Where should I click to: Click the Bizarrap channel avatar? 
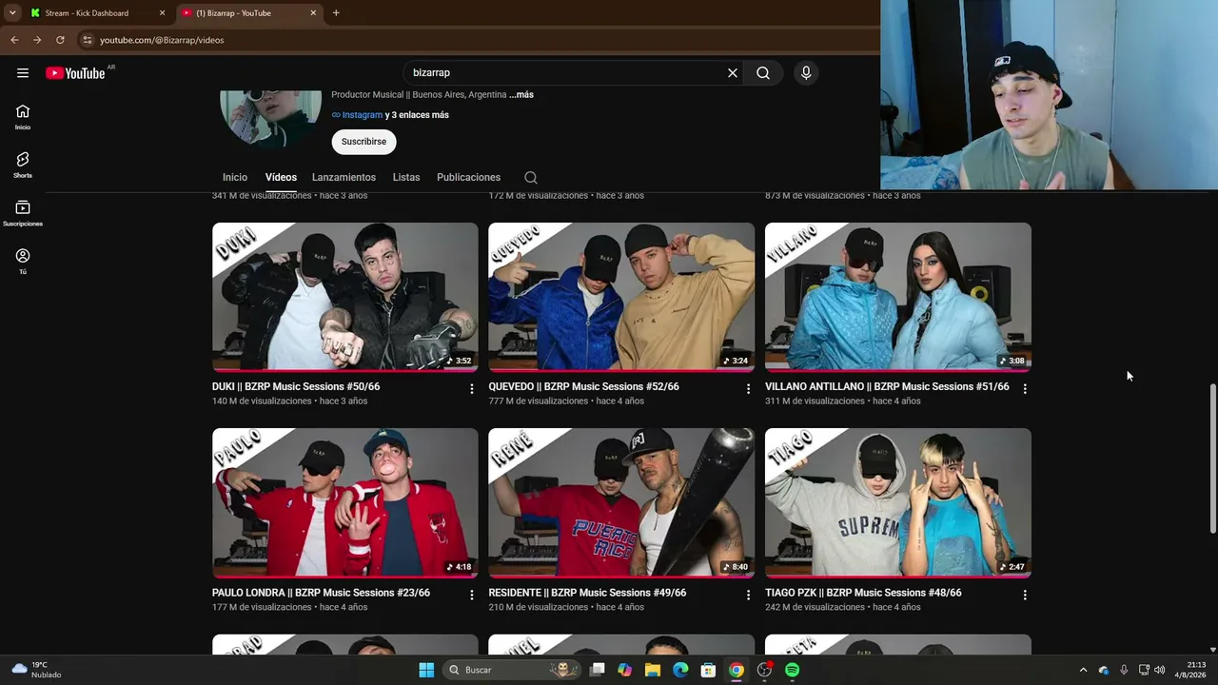pos(270,119)
